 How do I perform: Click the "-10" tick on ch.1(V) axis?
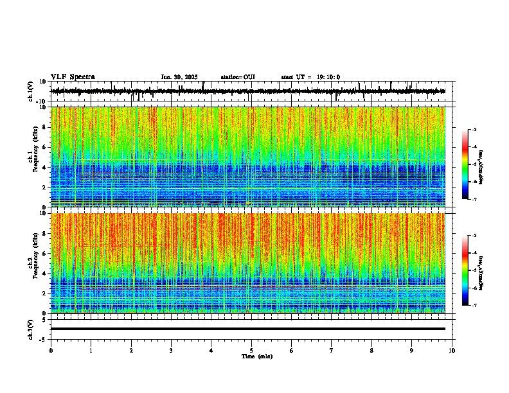point(42,101)
